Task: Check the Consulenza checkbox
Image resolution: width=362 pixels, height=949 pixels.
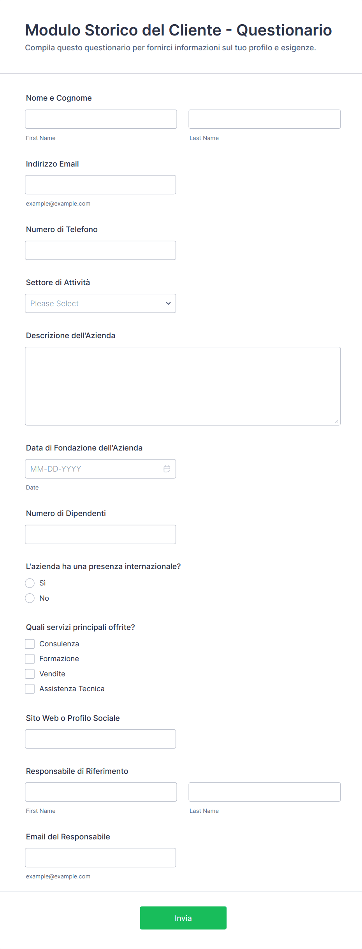Action: pos(30,644)
